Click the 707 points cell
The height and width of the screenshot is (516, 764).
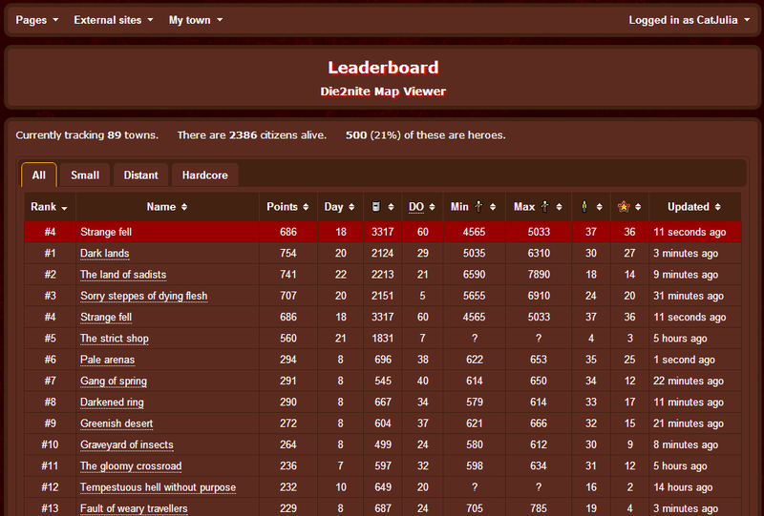[288, 296]
